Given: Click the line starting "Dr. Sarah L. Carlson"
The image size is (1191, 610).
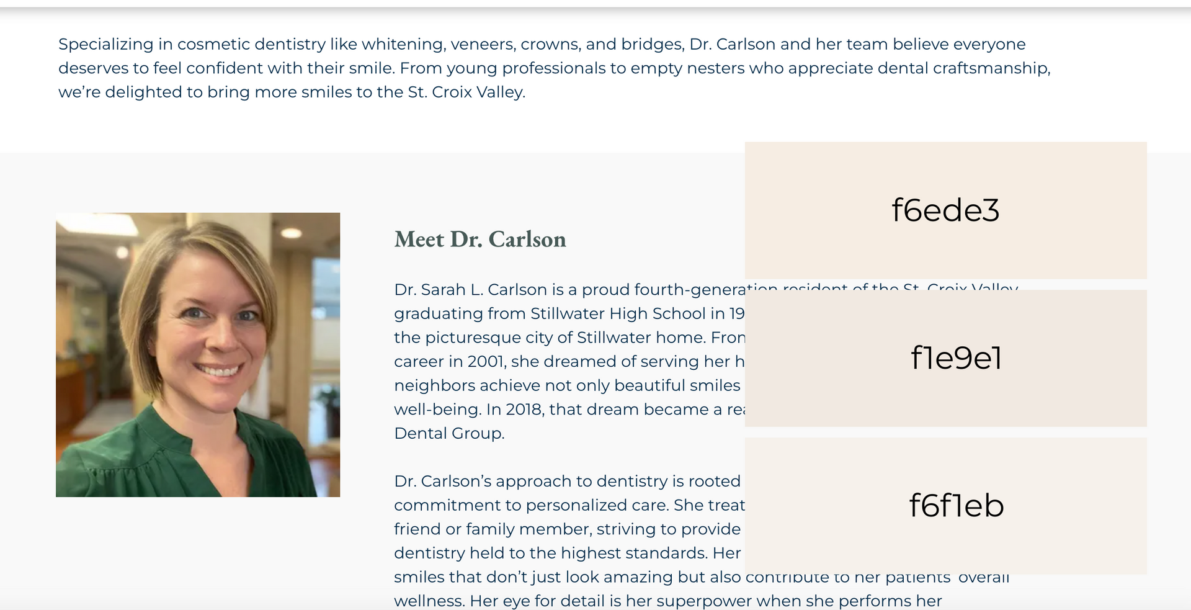Looking at the screenshot, I should pyautogui.click(x=569, y=290).
